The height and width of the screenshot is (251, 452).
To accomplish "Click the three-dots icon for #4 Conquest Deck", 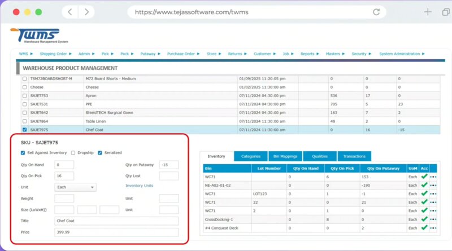I will tap(433, 228).
